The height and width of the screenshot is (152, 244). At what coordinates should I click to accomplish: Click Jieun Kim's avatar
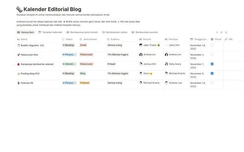click(x=166, y=45)
